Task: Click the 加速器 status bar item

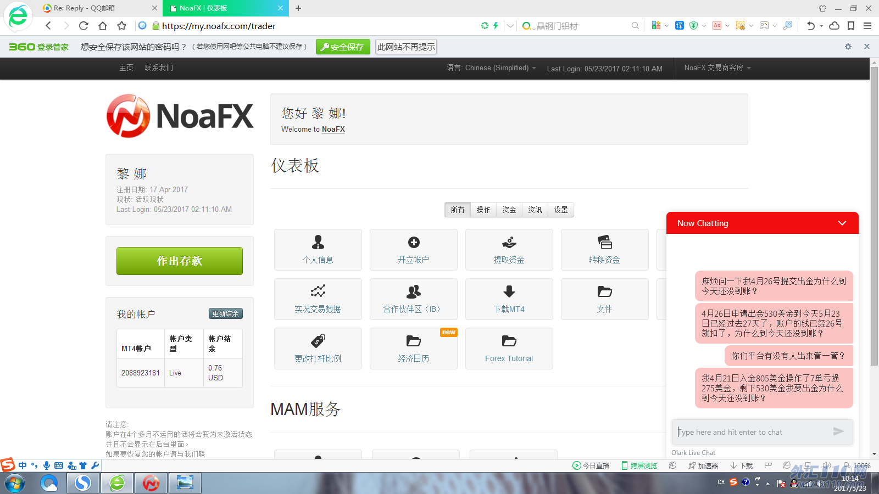Action: 703,465
